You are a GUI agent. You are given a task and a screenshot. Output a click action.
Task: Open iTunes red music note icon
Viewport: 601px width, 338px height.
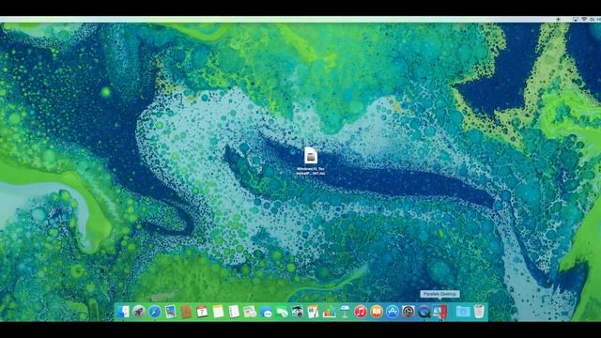[361, 312]
